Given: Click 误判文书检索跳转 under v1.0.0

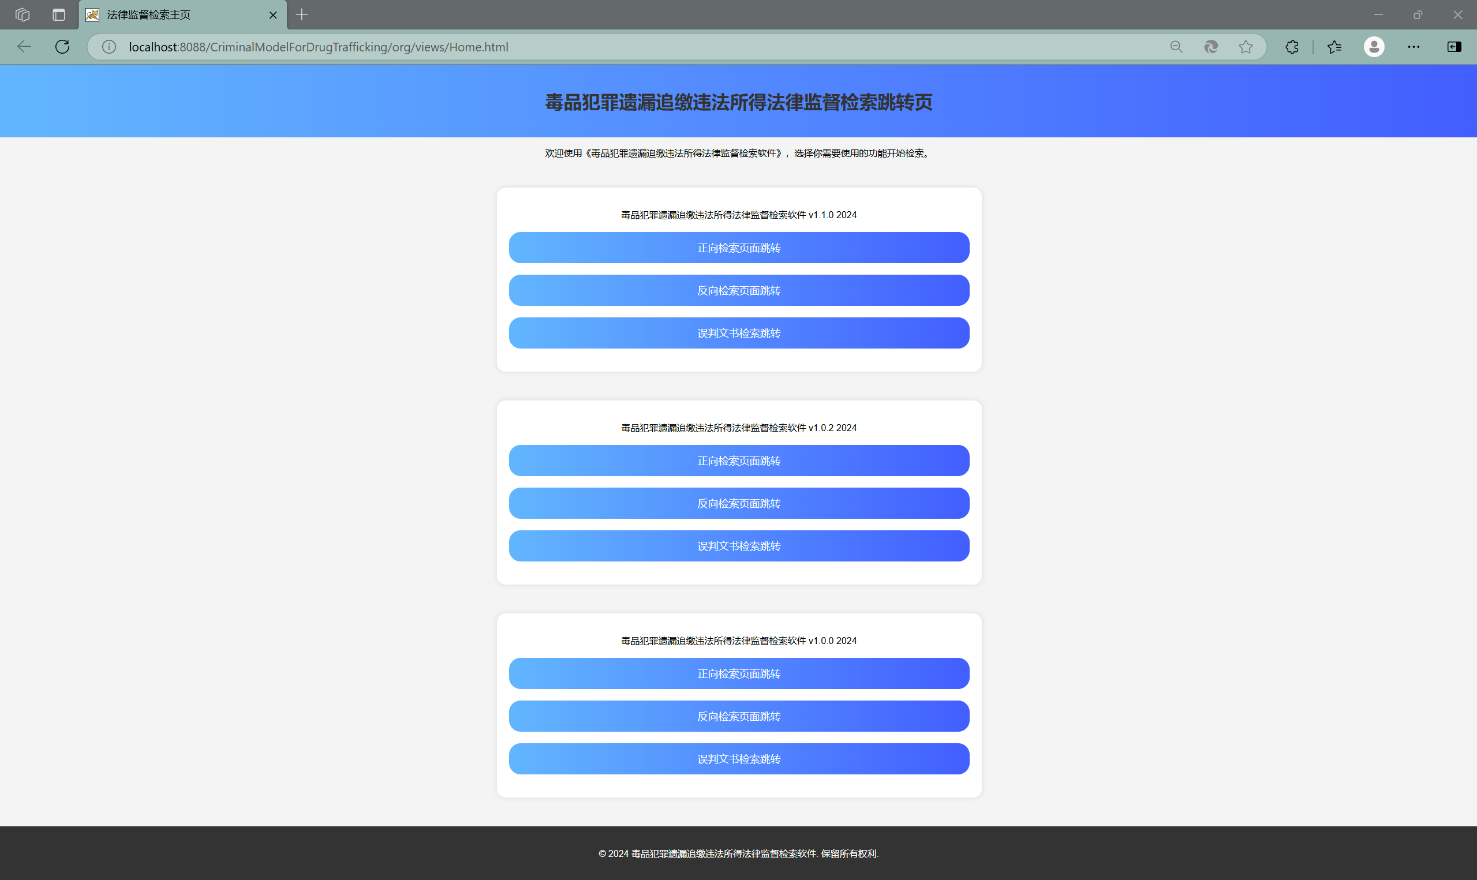Looking at the screenshot, I should click(x=739, y=759).
